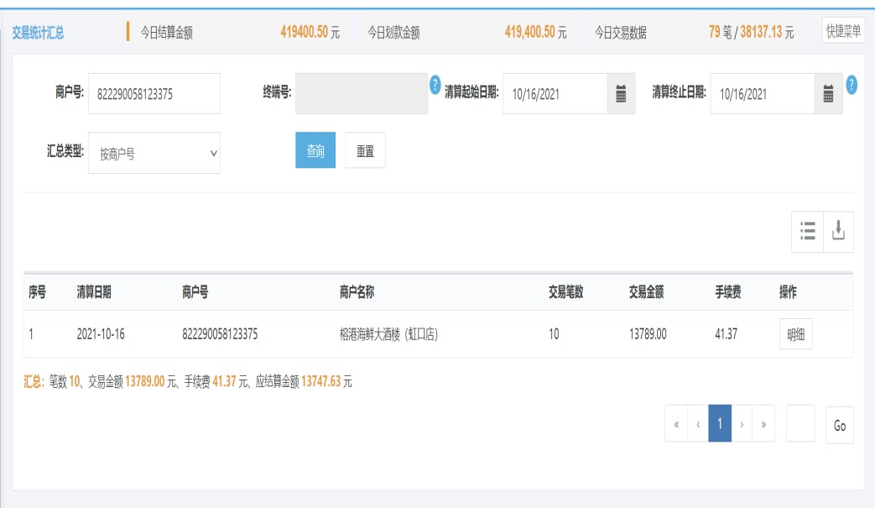Open the list view column settings icon
875x508 pixels.
pos(808,232)
